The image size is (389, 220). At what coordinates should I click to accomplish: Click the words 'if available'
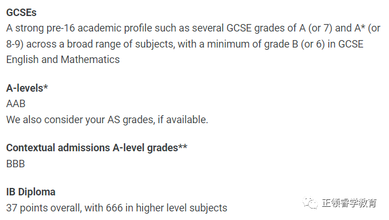click(x=183, y=120)
